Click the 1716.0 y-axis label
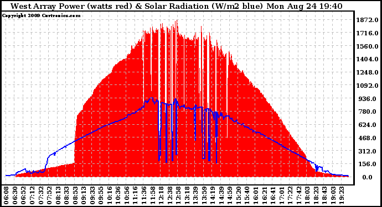 [x=367, y=33]
